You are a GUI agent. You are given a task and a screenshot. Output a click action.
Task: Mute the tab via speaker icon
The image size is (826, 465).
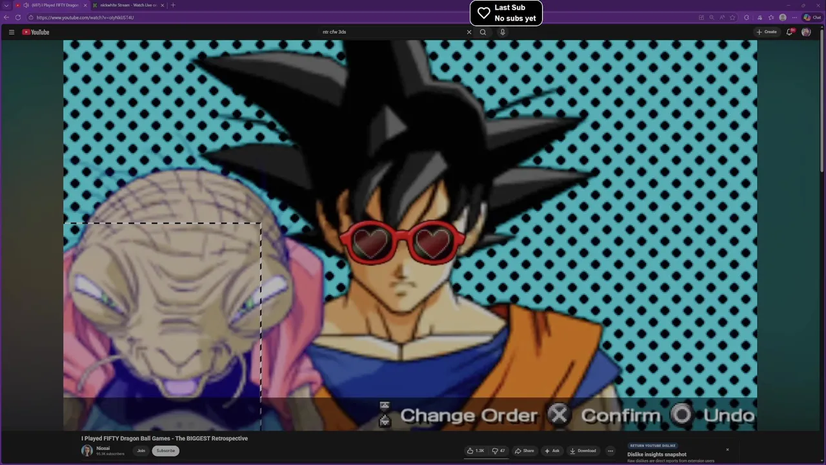pos(26,5)
